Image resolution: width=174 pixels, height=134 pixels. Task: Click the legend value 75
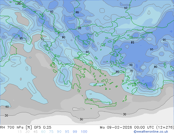(x=51, y=132)
